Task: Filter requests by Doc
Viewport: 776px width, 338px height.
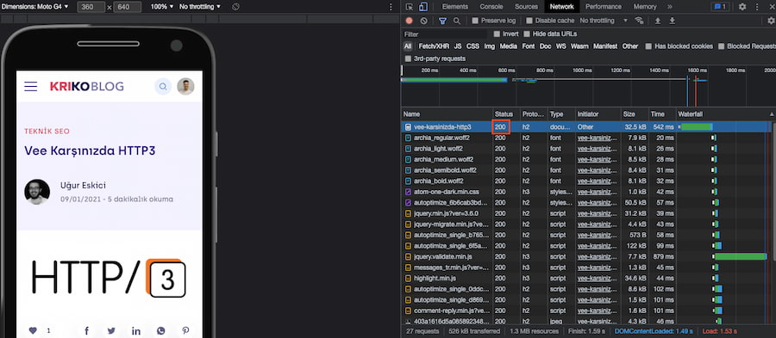Action: point(545,46)
